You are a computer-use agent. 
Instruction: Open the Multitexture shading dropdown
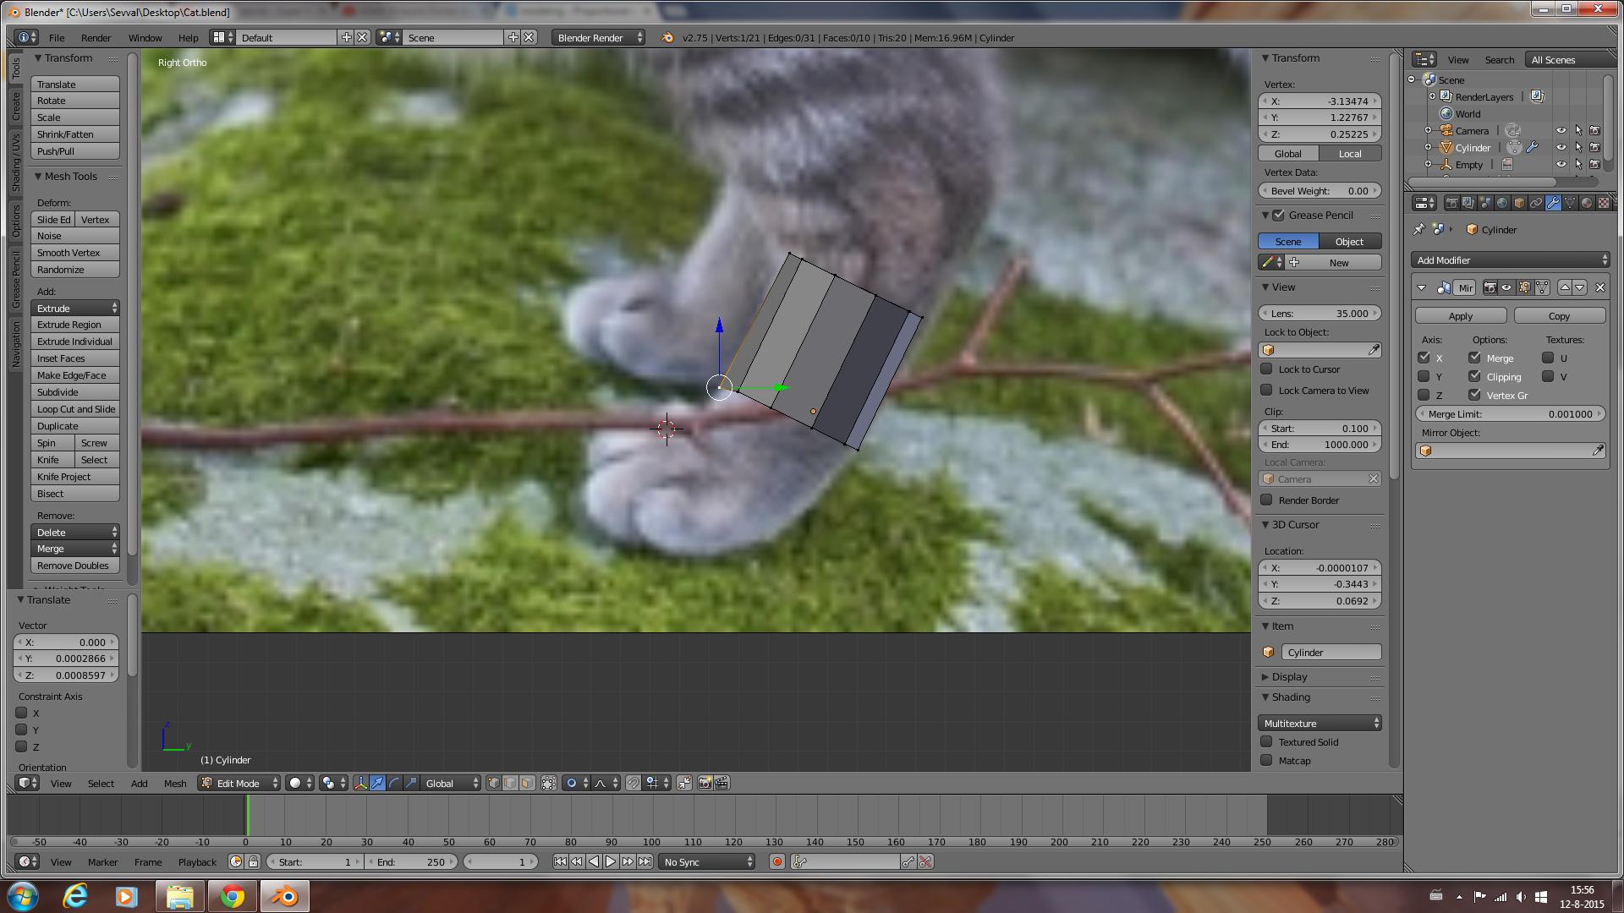[x=1319, y=723]
